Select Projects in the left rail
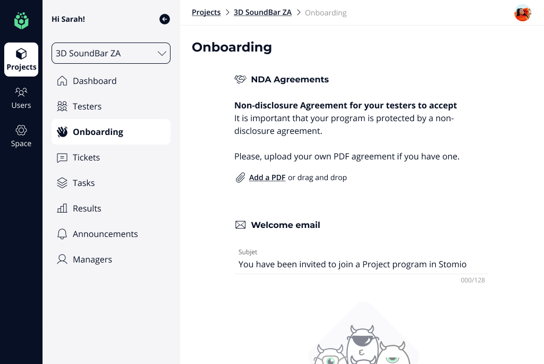The height and width of the screenshot is (364, 544). coord(21,60)
